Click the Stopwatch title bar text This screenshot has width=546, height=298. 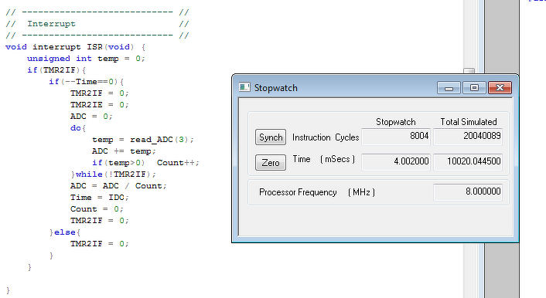tap(276, 88)
